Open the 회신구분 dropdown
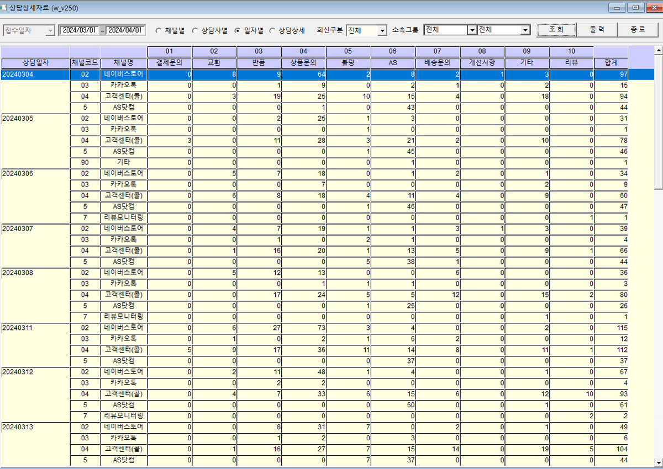663x469 pixels. point(382,31)
